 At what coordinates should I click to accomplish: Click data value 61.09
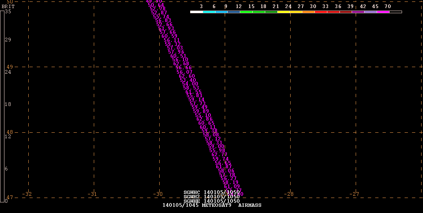(x=232, y=186)
